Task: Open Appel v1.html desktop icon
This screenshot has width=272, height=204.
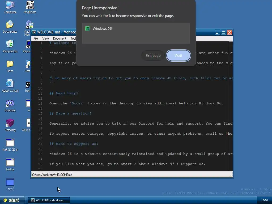Action: [10, 86]
